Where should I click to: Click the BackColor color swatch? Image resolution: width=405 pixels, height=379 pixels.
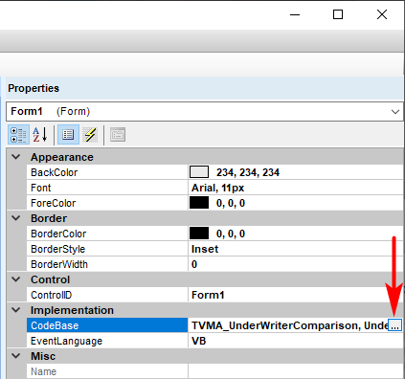[199, 172]
